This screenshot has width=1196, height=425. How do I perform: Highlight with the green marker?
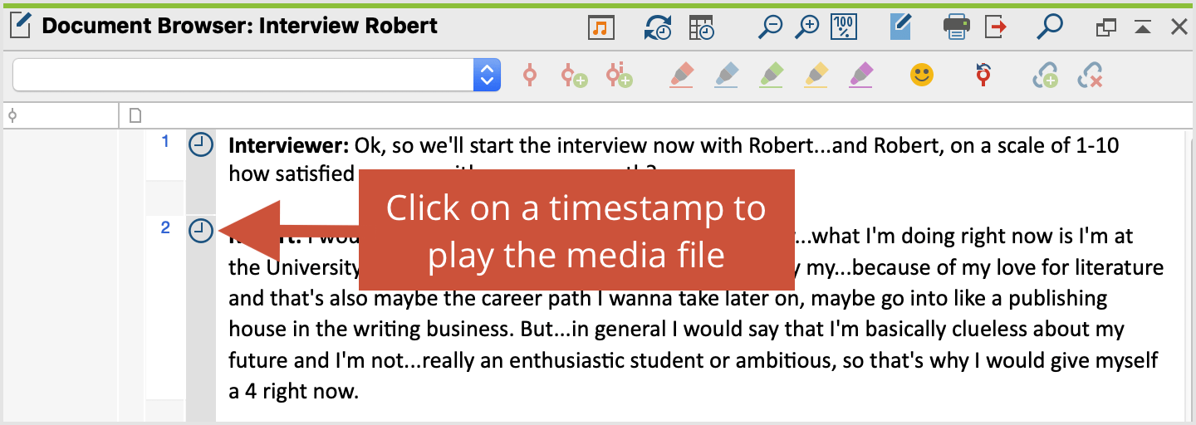(772, 76)
